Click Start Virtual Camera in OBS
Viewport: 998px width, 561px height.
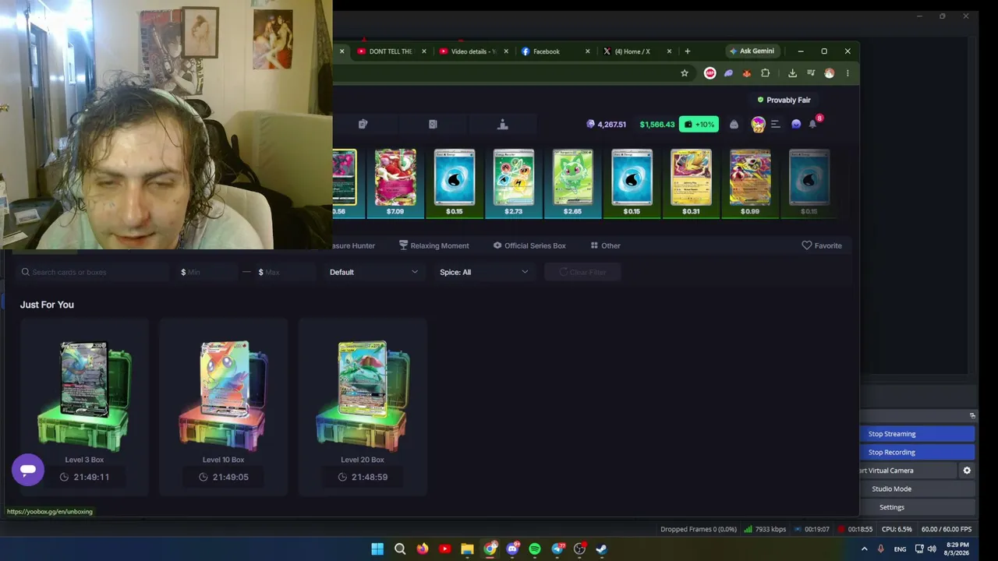908,471
